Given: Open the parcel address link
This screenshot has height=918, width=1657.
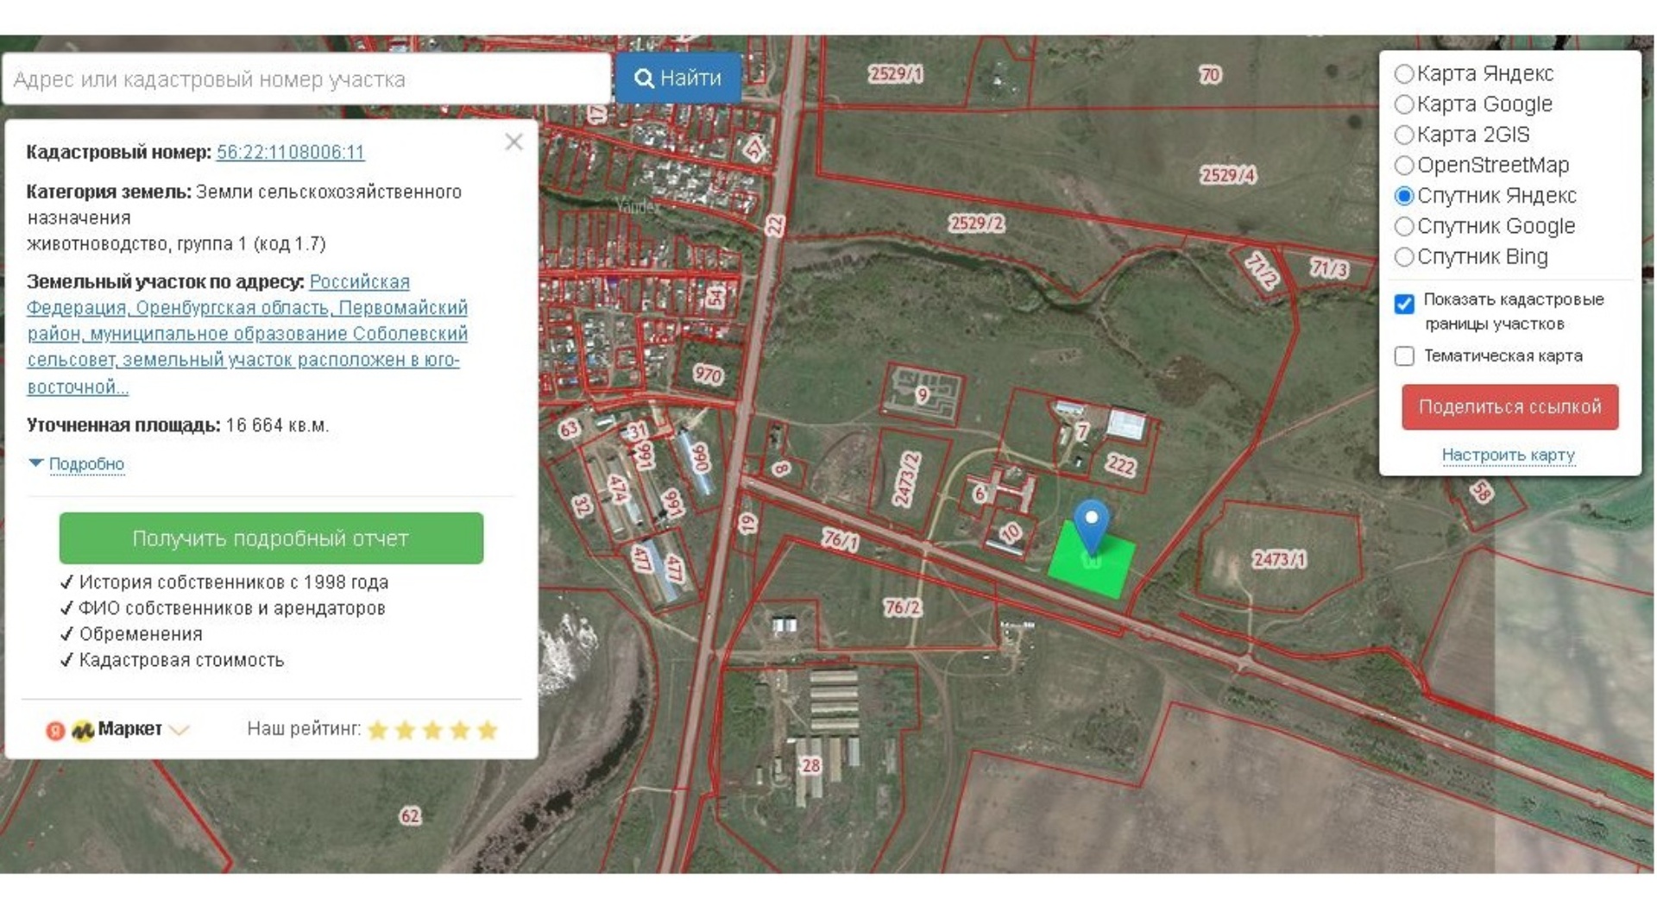Looking at the screenshot, I should (248, 334).
